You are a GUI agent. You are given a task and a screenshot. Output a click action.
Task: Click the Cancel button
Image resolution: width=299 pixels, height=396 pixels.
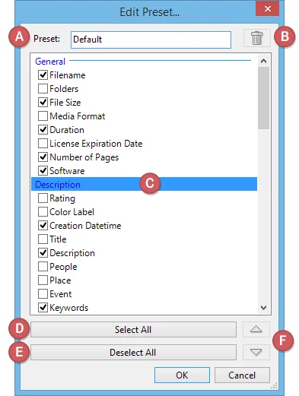pyautogui.click(x=242, y=375)
